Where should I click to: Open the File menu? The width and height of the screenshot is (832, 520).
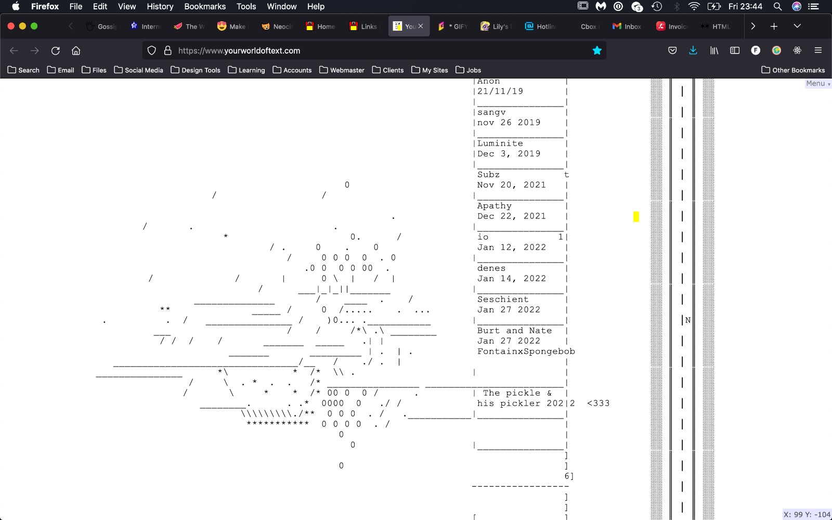coord(76,6)
